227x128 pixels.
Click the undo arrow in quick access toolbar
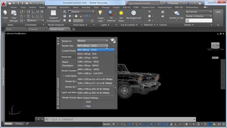coord(31,3)
